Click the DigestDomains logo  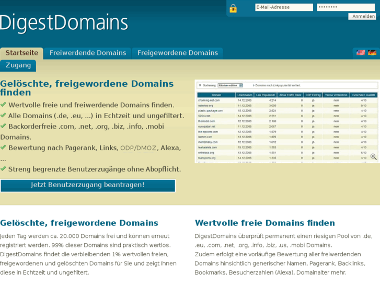coord(64,23)
